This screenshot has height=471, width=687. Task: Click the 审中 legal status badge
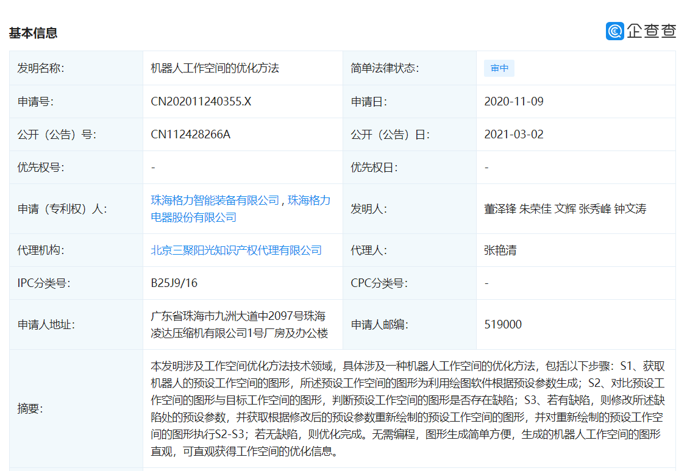point(499,68)
